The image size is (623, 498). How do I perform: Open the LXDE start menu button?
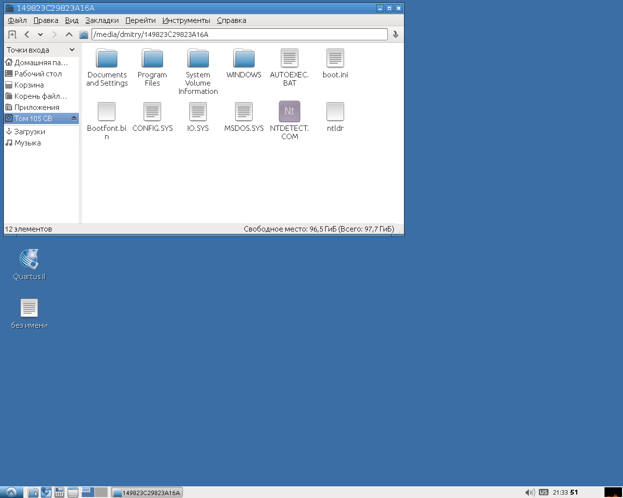(11, 492)
